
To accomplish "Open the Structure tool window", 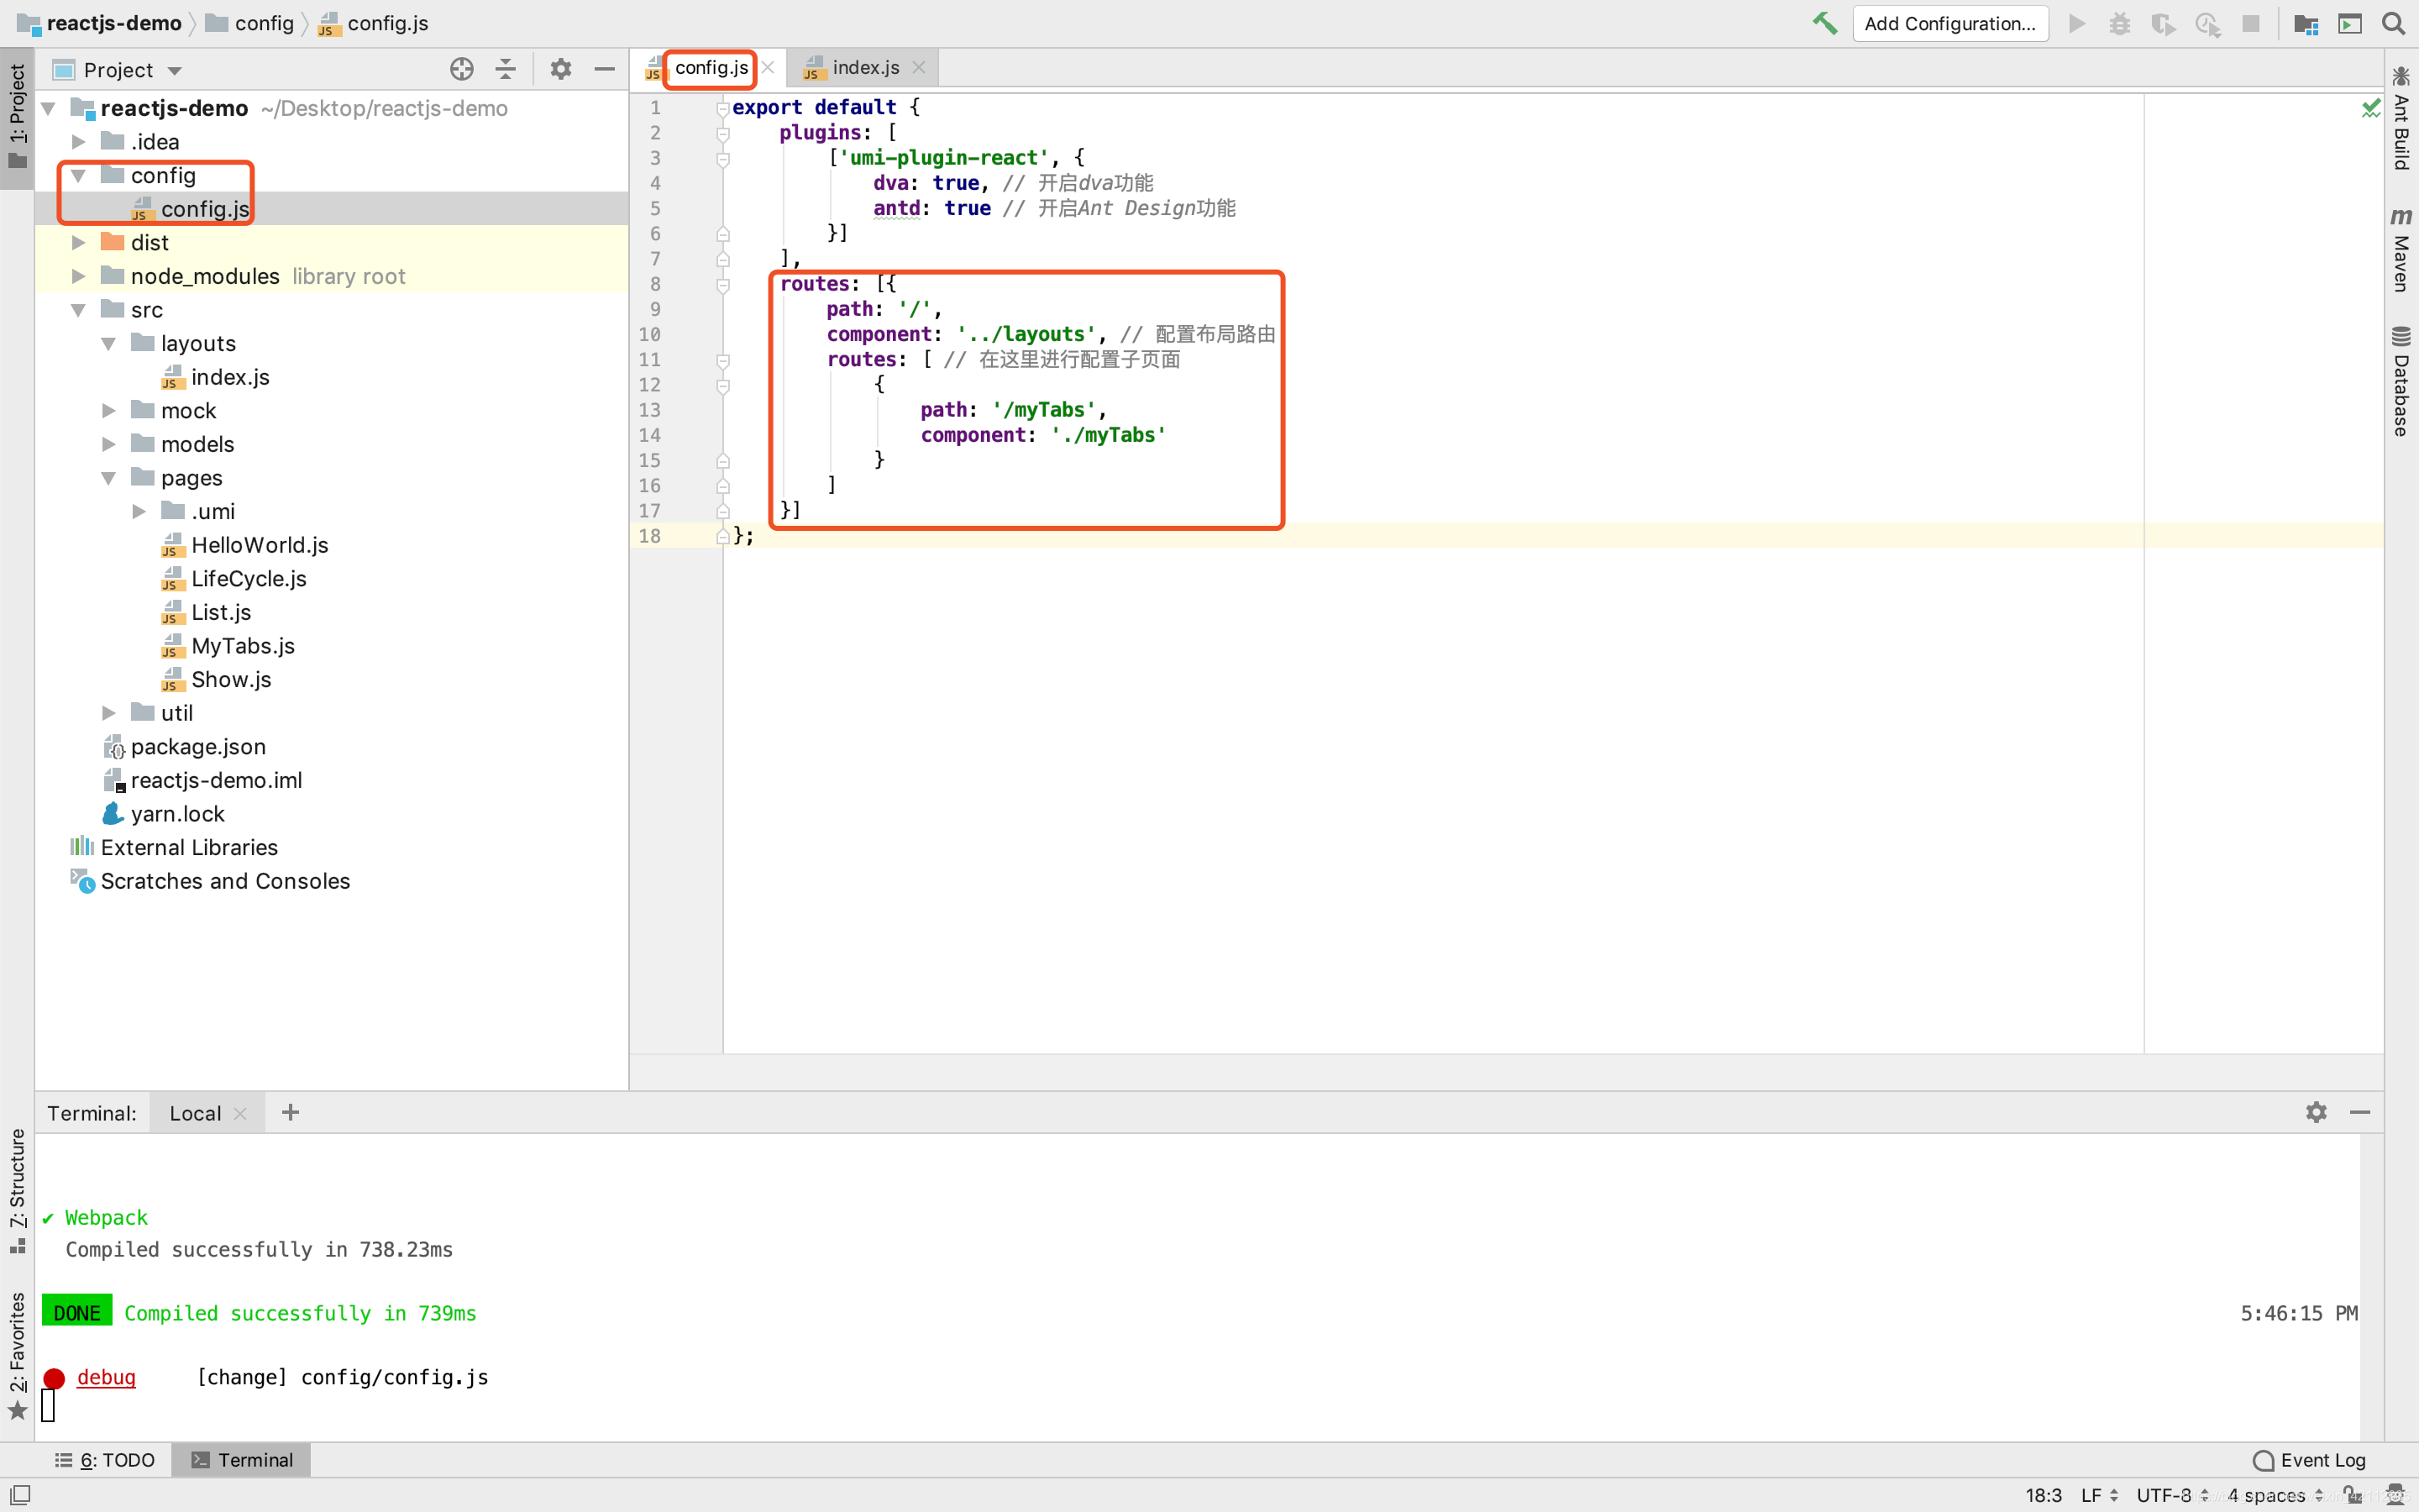I will pyautogui.click(x=18, y=1190).
